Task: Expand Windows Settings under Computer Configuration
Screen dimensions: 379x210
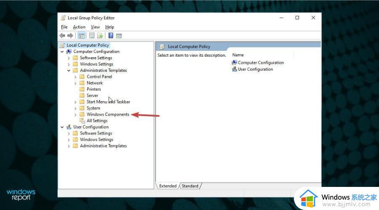Action: pos(69,64)
